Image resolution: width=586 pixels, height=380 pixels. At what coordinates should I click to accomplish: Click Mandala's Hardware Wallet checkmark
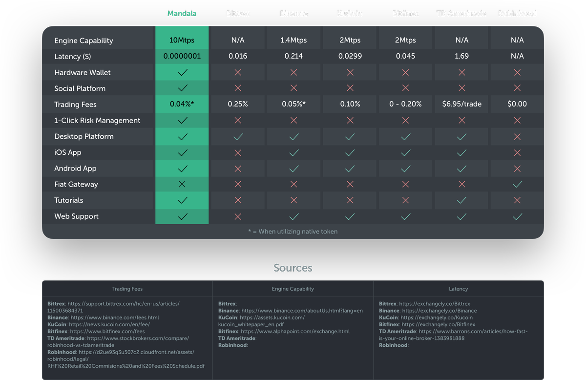(x=183, y=72)
